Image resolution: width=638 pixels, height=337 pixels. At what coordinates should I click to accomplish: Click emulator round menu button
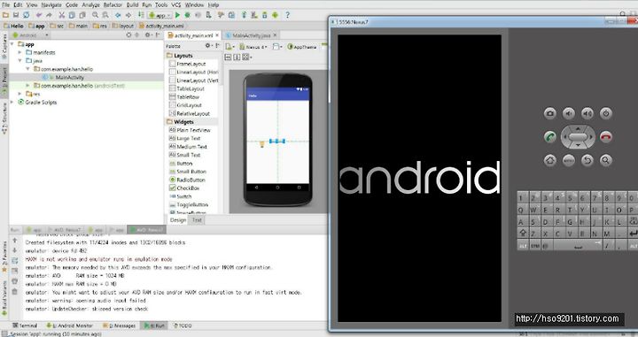click(x=568, y=160)
